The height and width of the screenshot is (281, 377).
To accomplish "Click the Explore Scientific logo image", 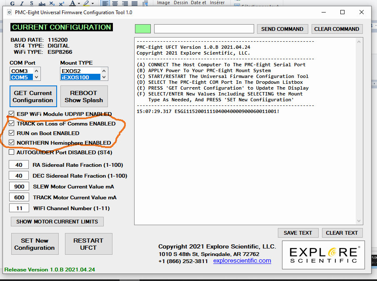I will (x=323, y=255).
